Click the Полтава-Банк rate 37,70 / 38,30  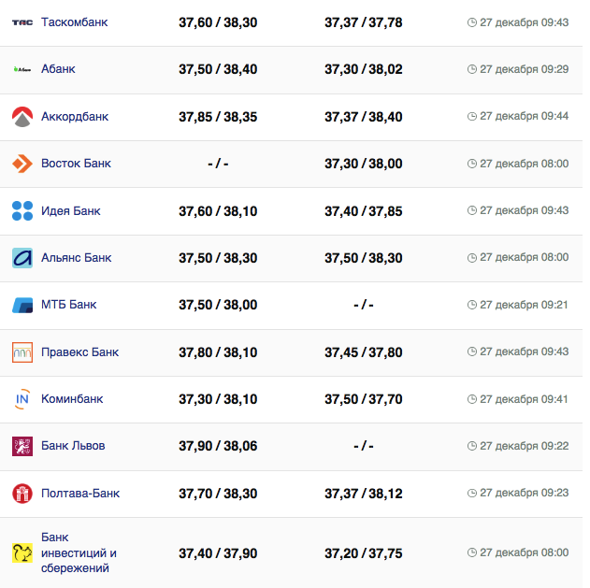218,494
